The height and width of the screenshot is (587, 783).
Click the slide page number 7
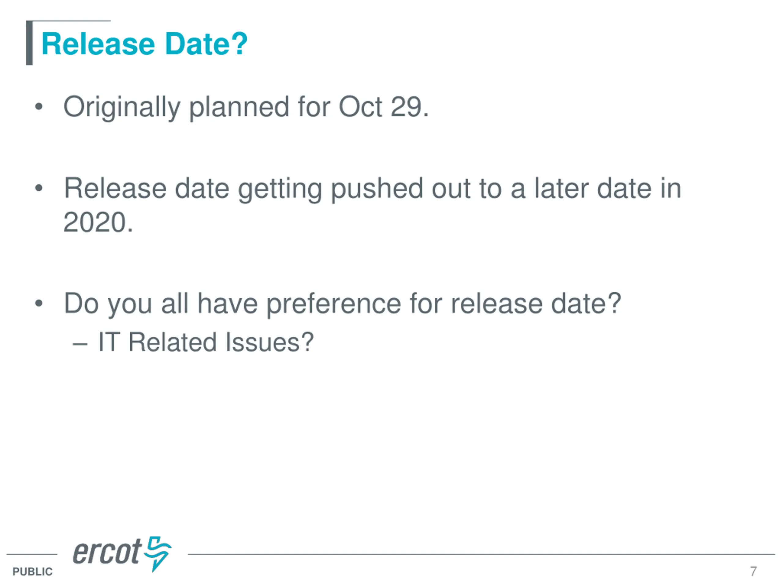[x=753, y=571]
